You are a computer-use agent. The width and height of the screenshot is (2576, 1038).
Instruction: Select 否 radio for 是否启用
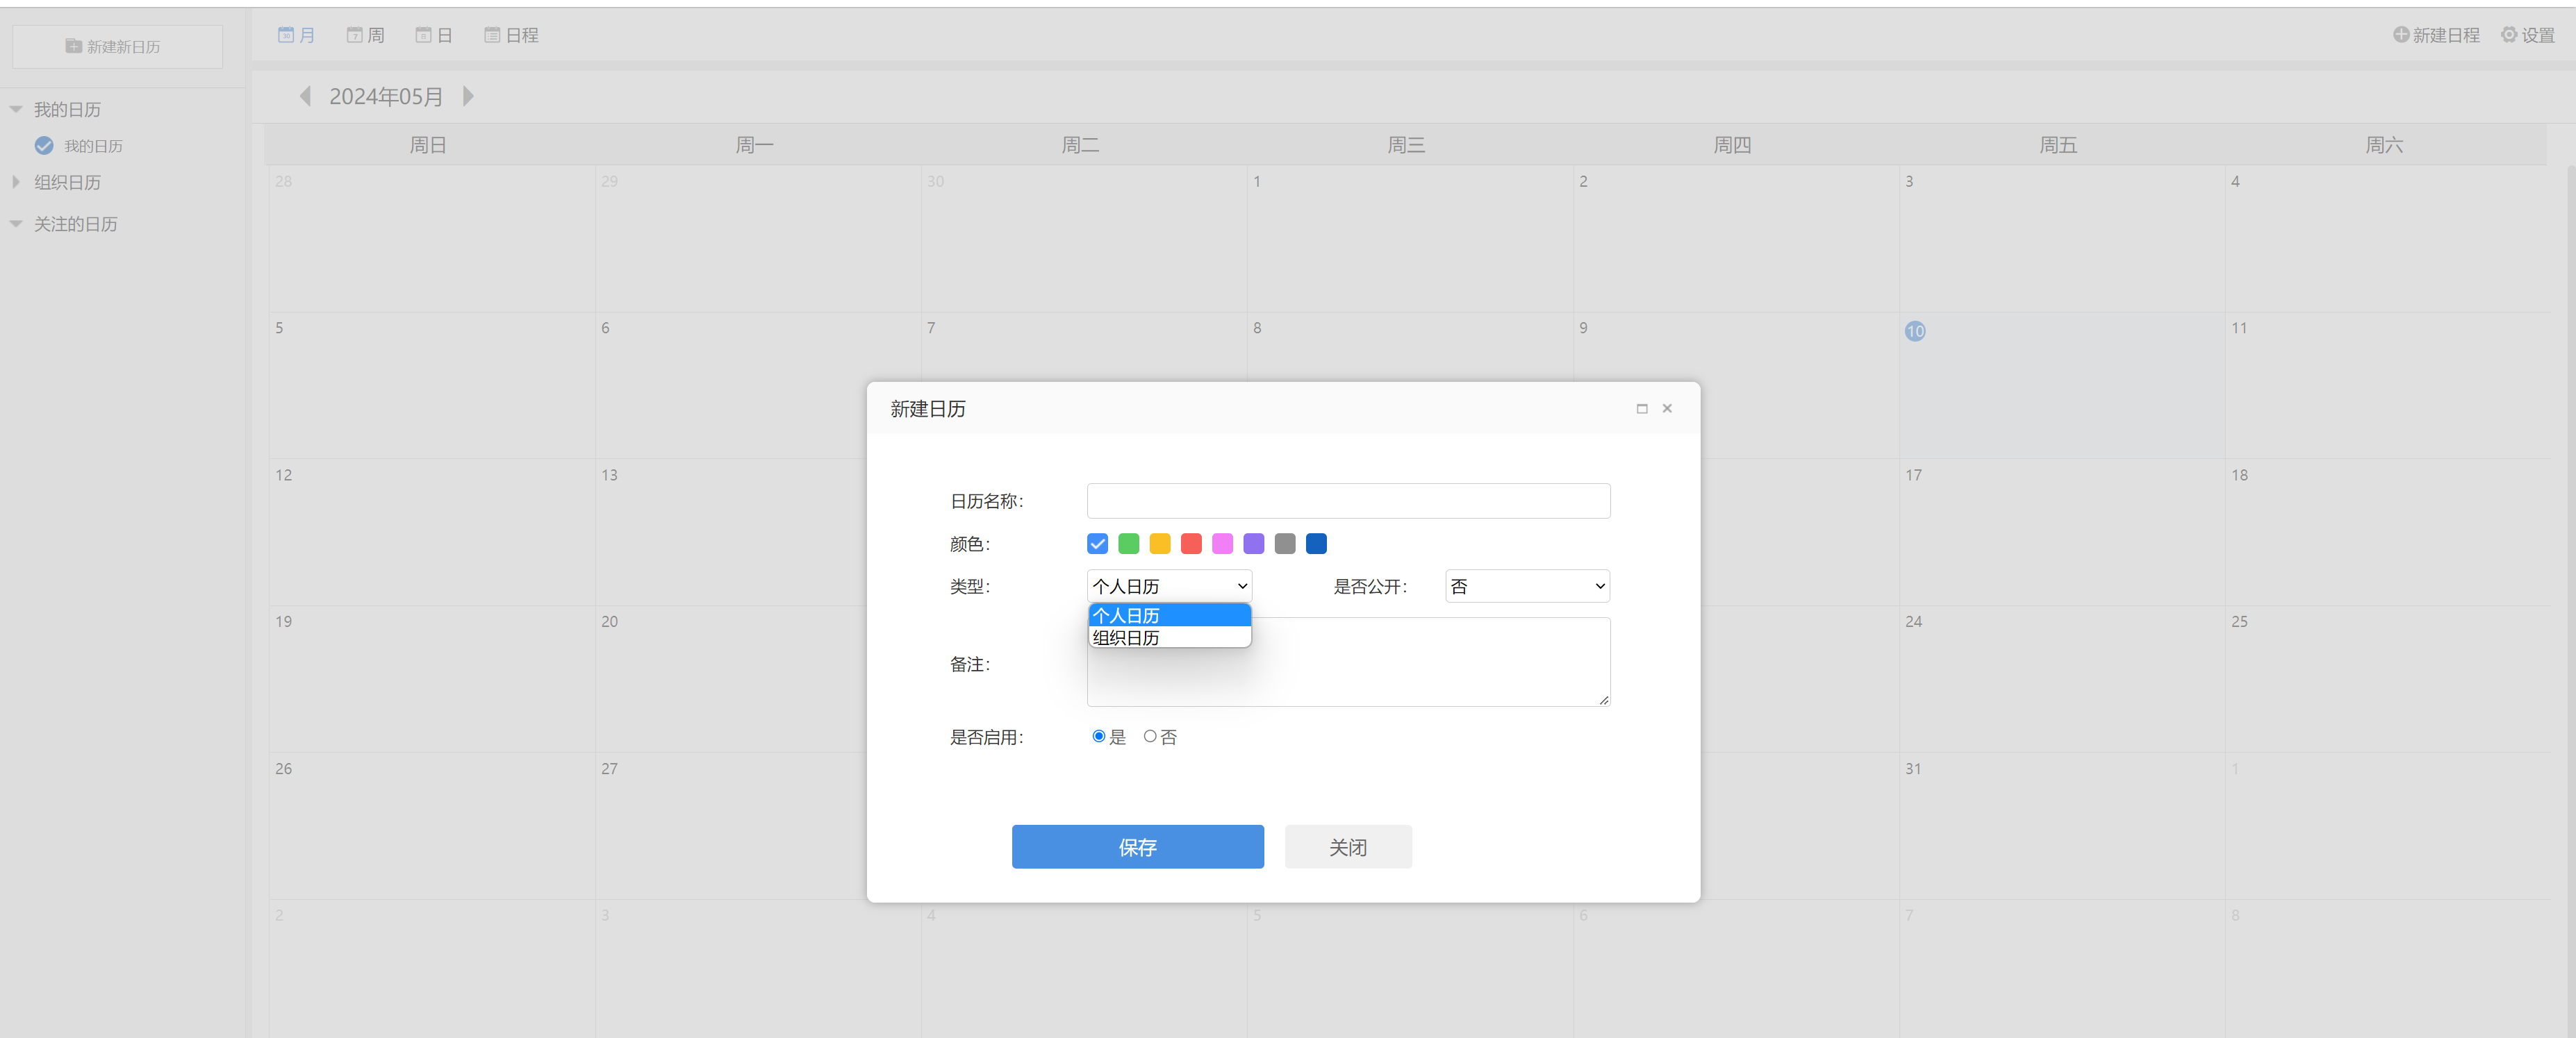[1150, 736]
